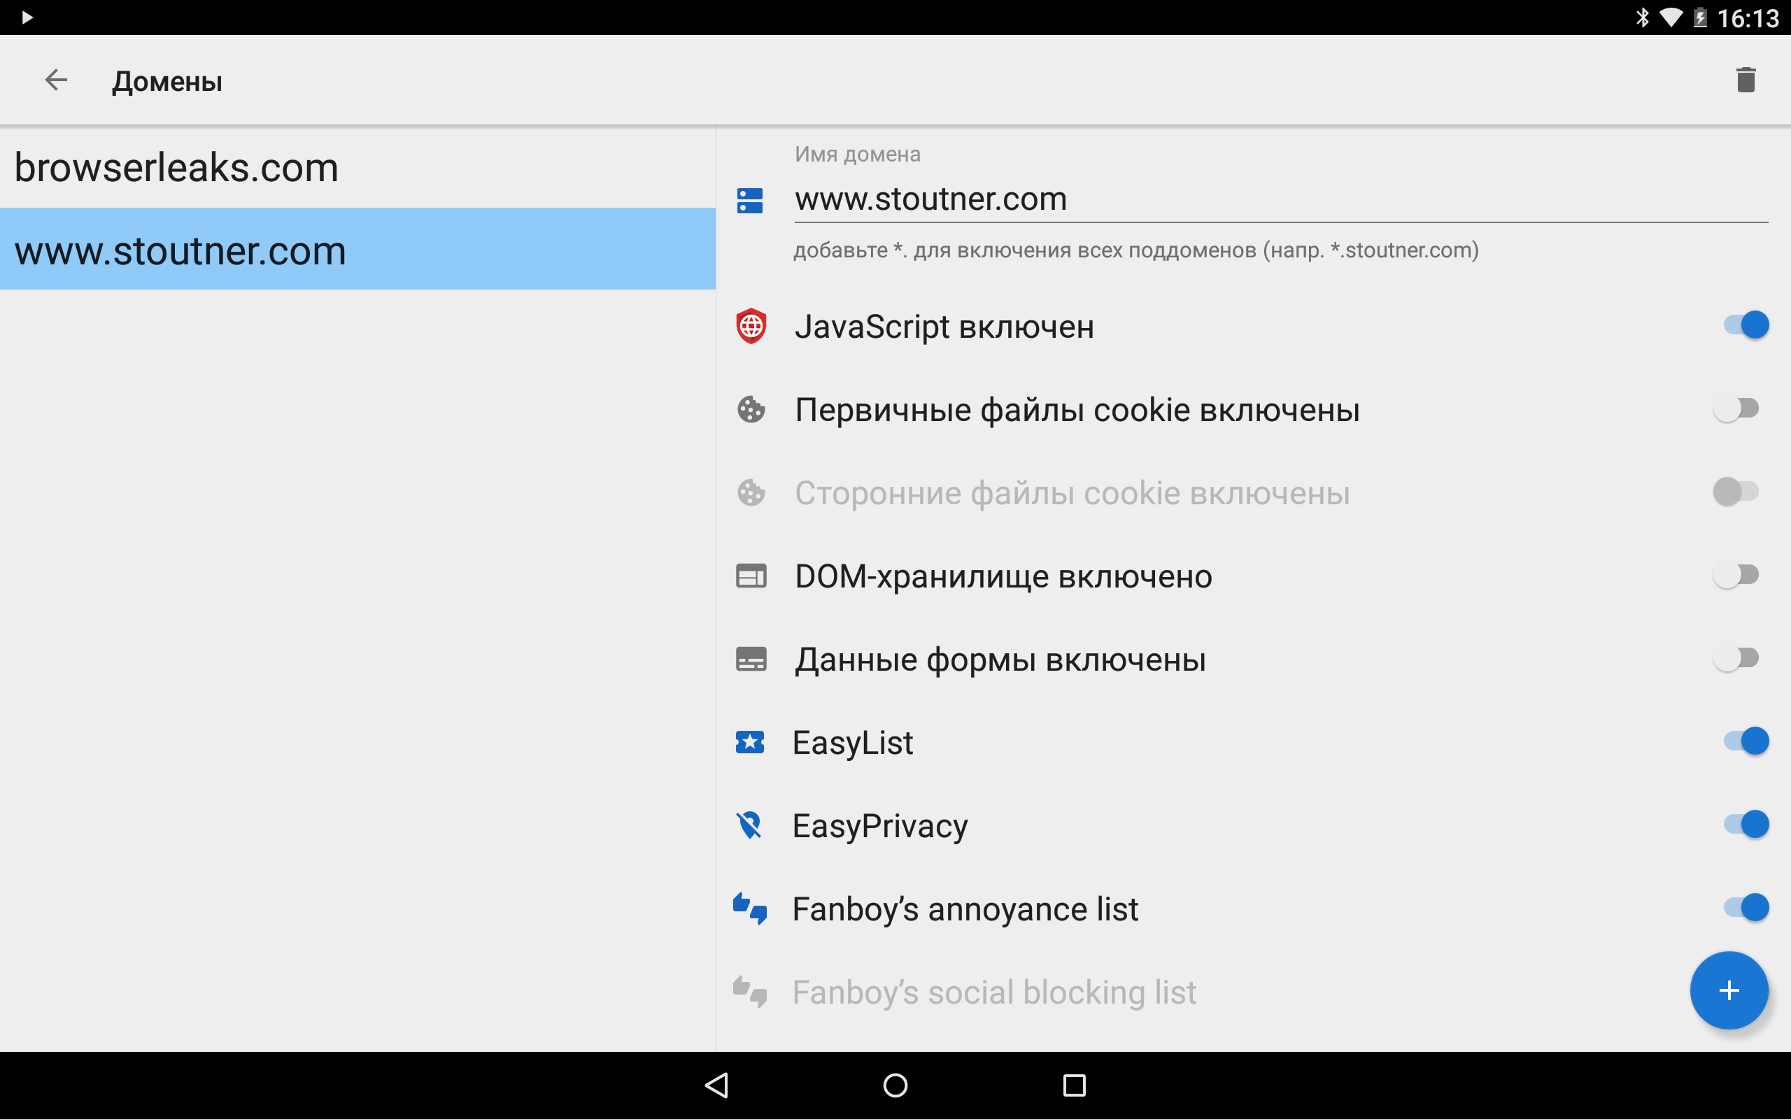Turn on DOM-хранилище switch
The width and height of the screenshot is (1791, 1119).
tap(1735, 575)
